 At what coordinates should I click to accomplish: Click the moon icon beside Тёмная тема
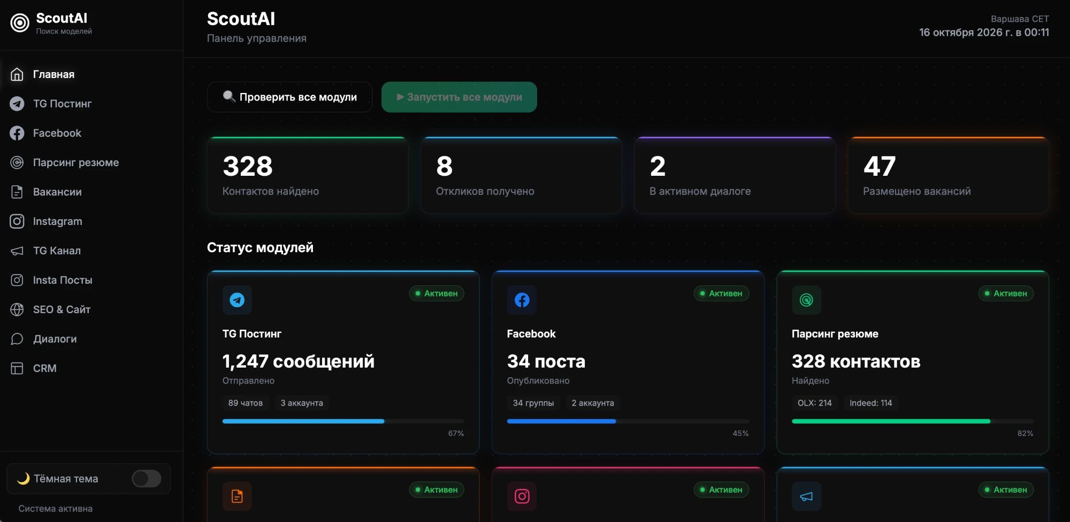pos(24,479)
